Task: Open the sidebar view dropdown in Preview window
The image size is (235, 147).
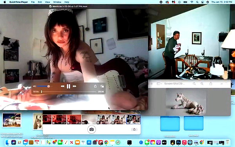Action: coord(159,84)
